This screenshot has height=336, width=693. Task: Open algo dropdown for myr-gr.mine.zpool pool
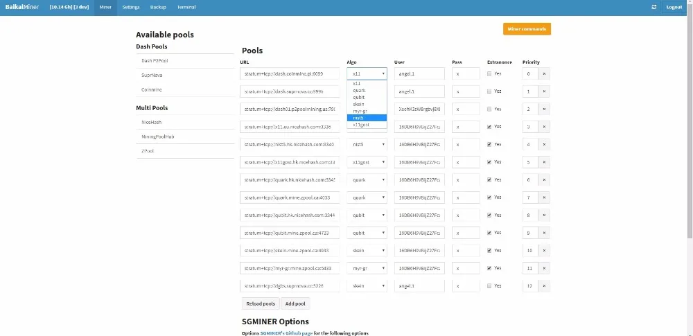pyautogui.click(x=367, y=268)
